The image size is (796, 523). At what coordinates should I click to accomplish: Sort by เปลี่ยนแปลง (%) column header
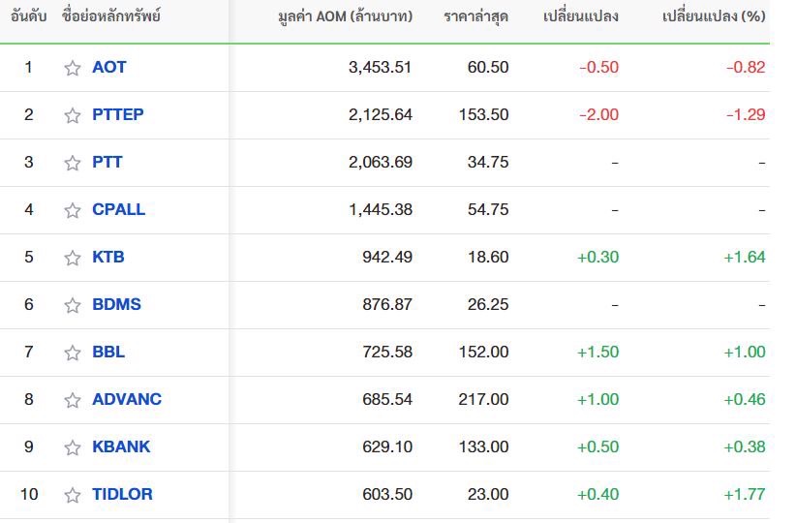coord(714,16)
